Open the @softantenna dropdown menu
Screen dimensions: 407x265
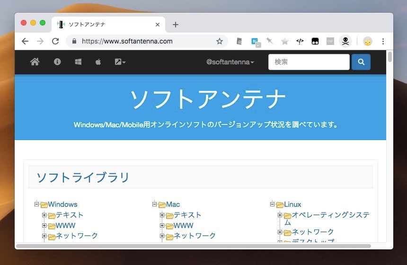click(x=230, y=62)
